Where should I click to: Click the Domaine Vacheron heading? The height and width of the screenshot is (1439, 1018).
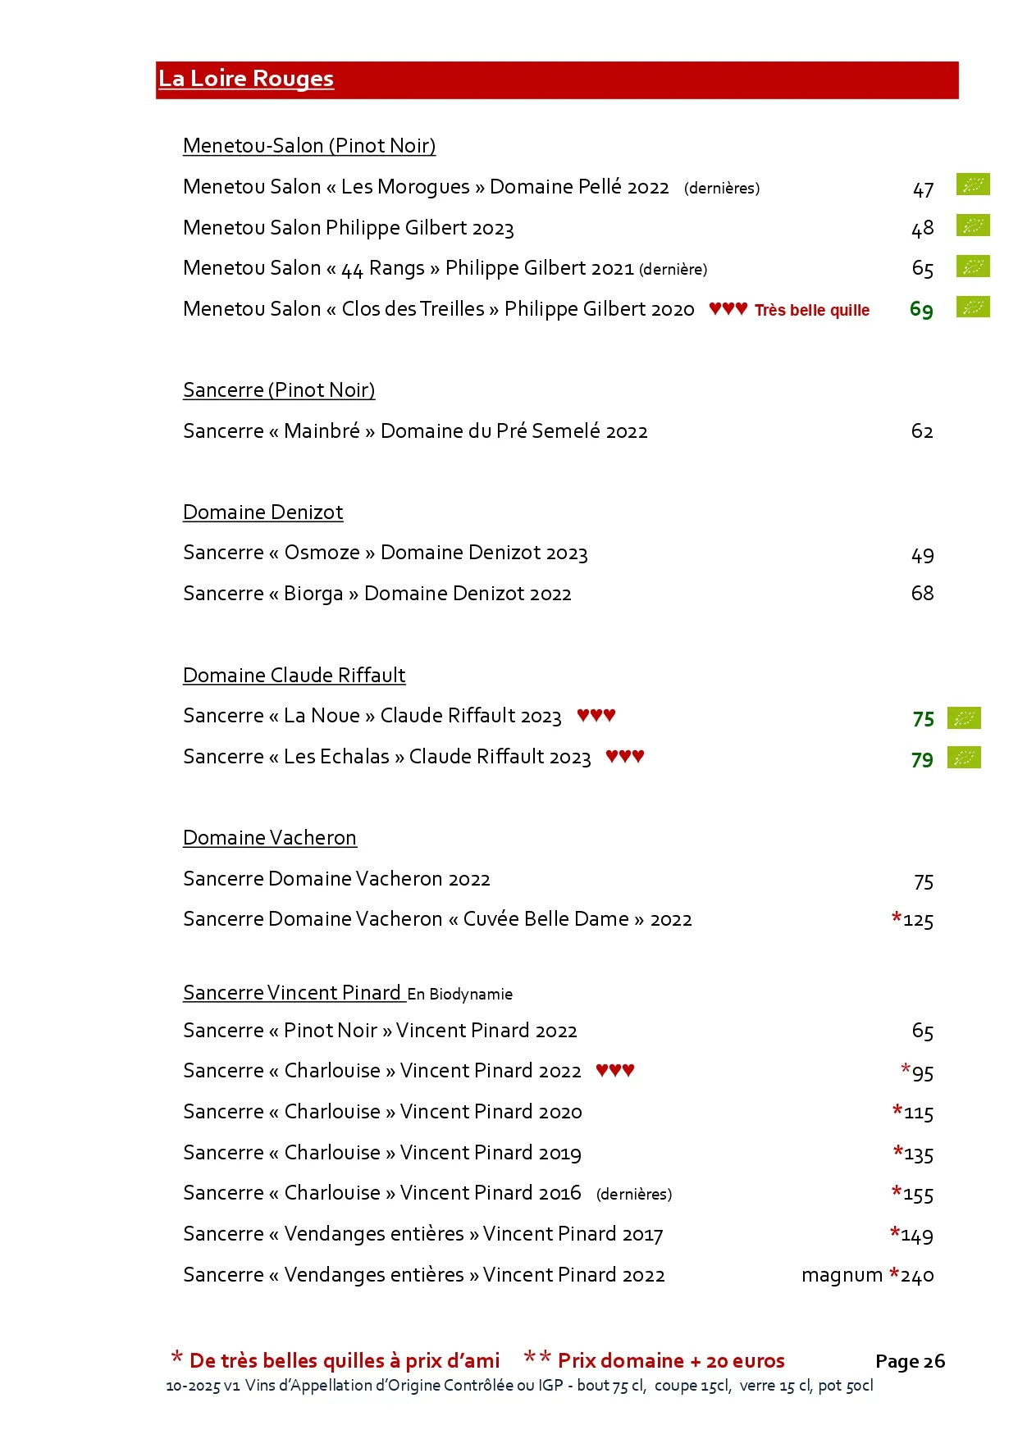click(x=269, y=838)
